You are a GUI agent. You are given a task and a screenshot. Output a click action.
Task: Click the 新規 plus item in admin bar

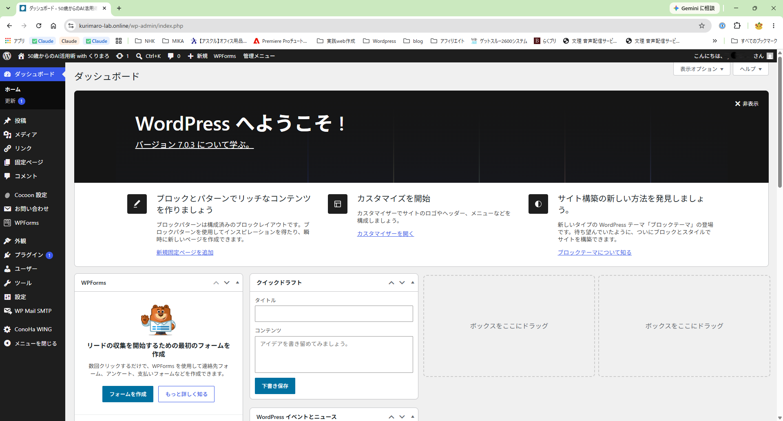tap(197, 56)
